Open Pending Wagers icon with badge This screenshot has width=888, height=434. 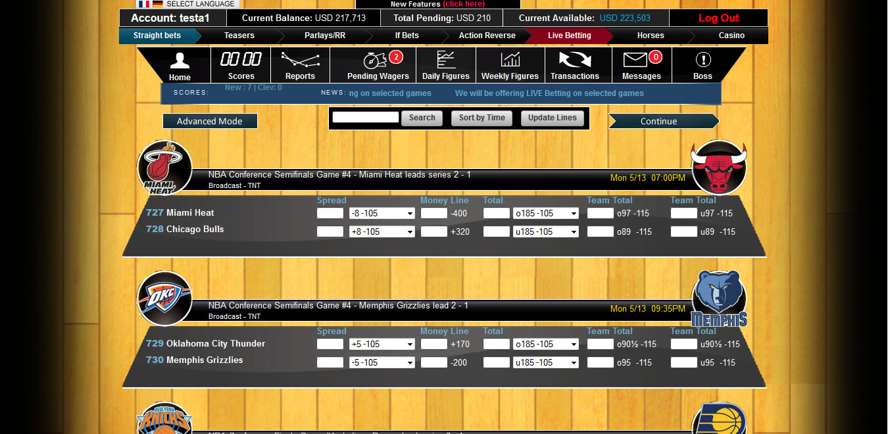[375, 60]
